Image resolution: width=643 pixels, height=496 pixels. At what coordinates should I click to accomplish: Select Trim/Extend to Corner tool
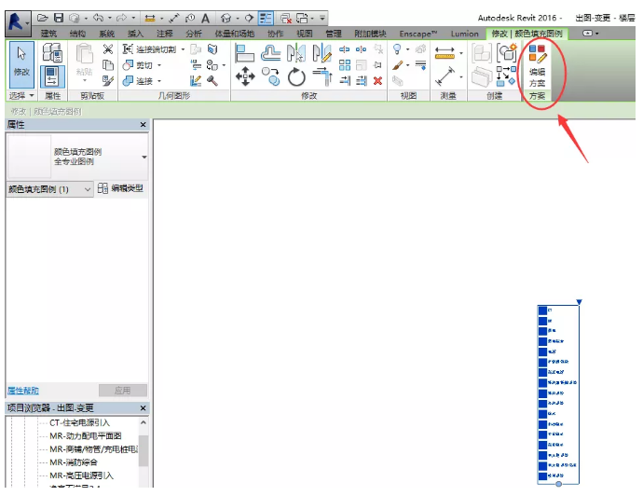click(x=321, y=76)
